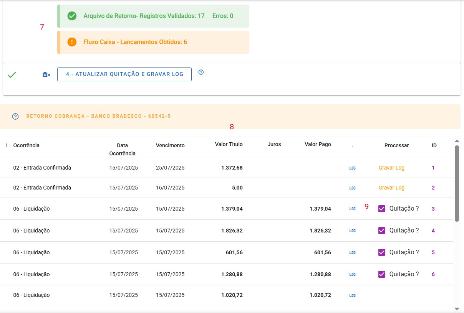
Task: Click the help icon in Retorno Cobrança banner
Action: pos(15,116)
